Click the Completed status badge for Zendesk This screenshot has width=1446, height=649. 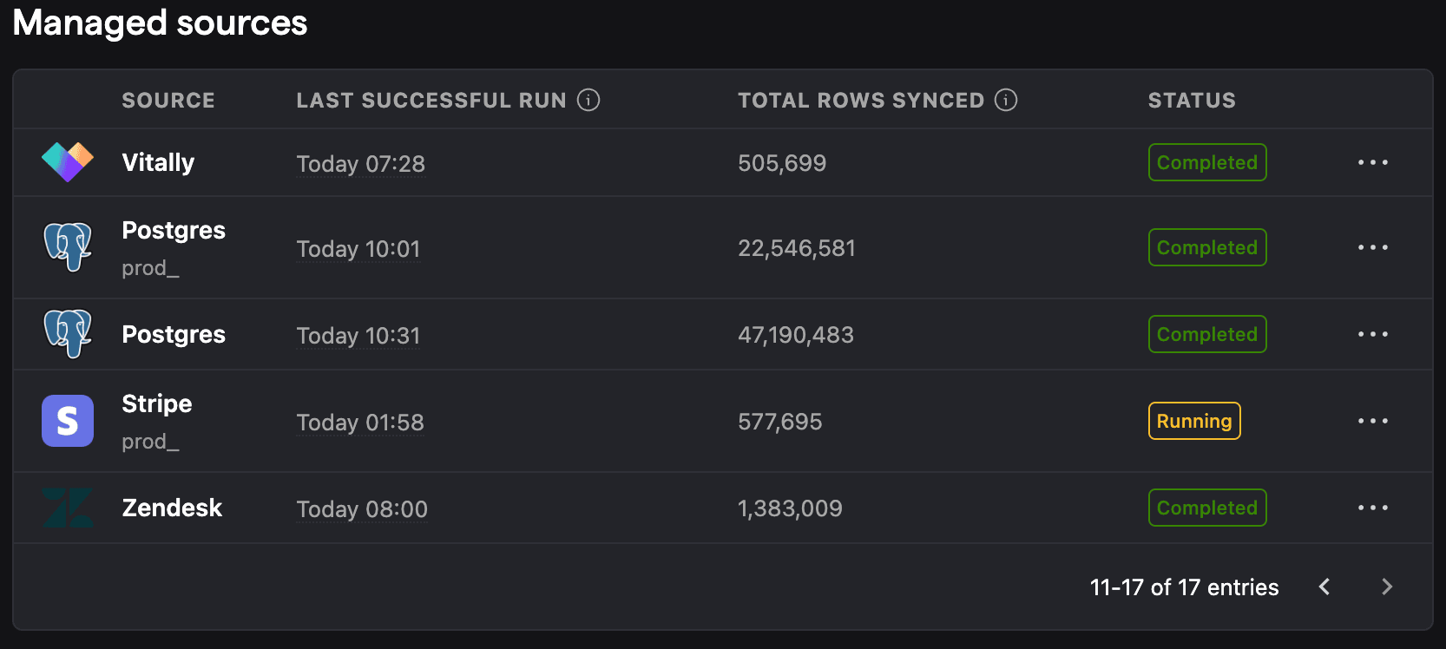coord(1207,508)
